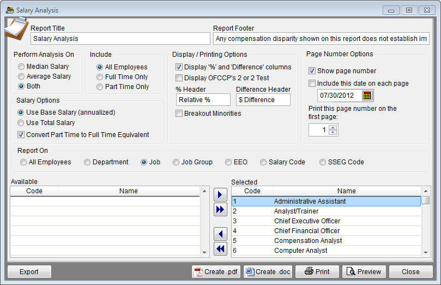Sort Available list by Name header
The width and height of the screenshot is (441, 285).
click(x=129, y=191)
